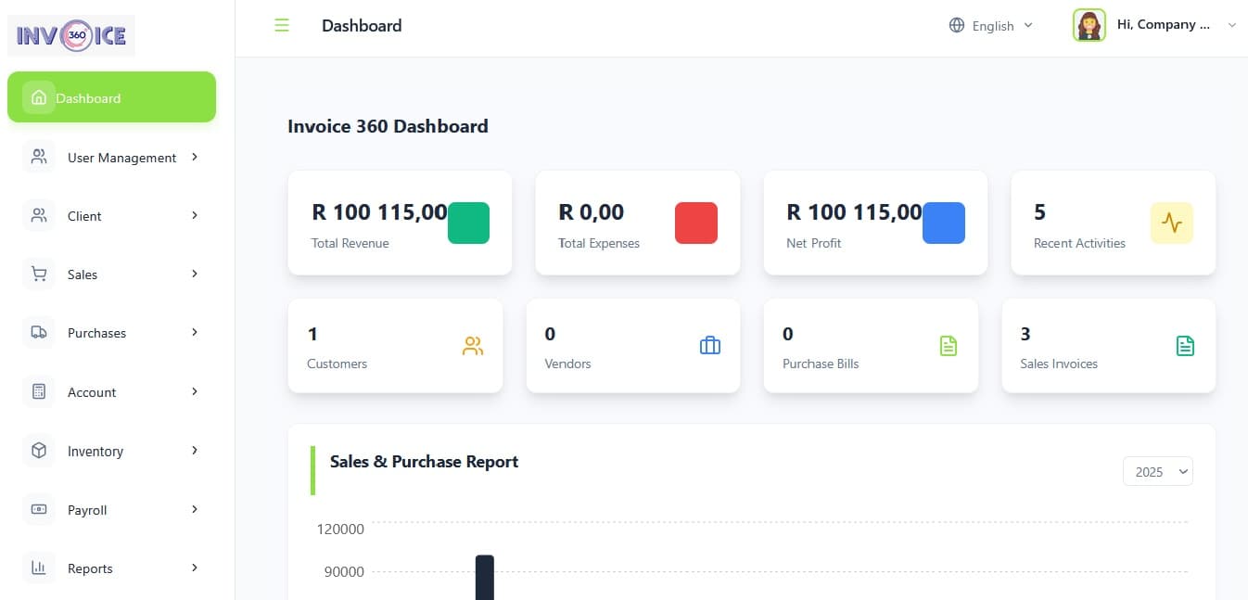Click the Sales shopping cart icon
This screenshot has width=1248, height=600.
click(38, 274)
